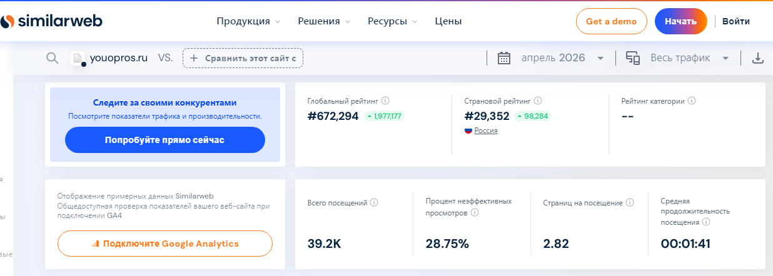Click the info icon next to Глобальный рейтинг
773x276 pixels.
(385, 101)
